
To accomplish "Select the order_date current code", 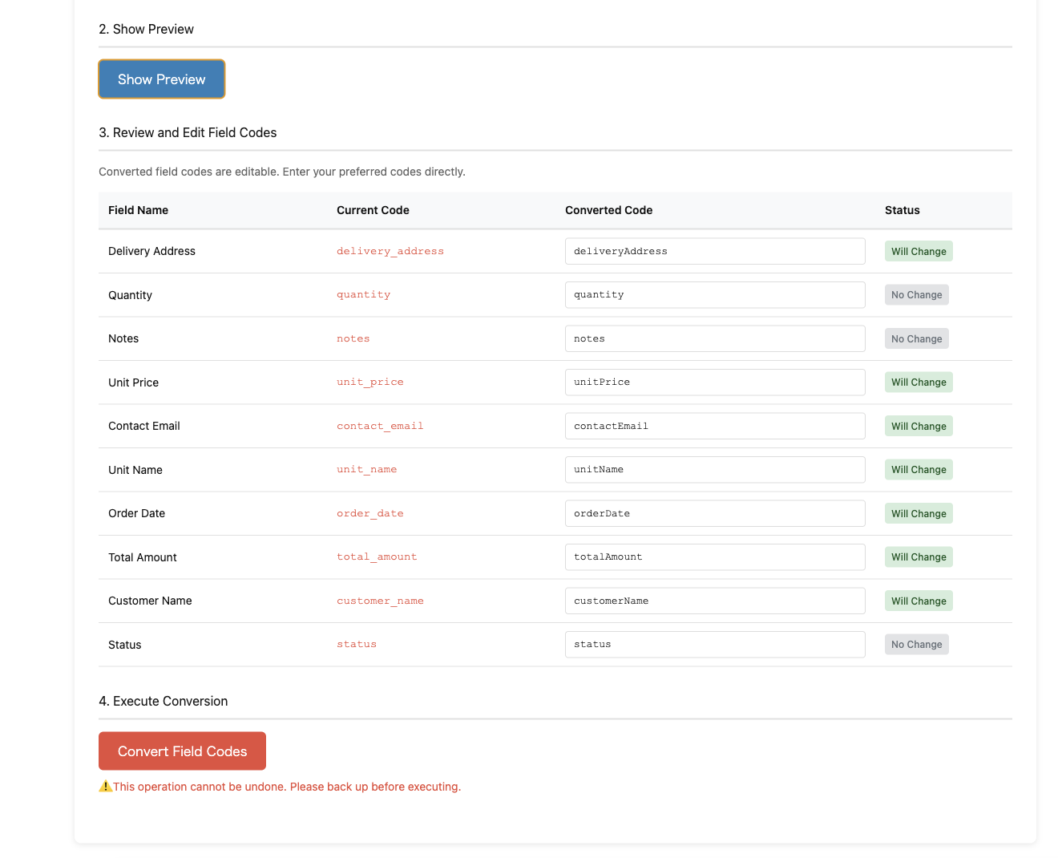I will point(370,513).
